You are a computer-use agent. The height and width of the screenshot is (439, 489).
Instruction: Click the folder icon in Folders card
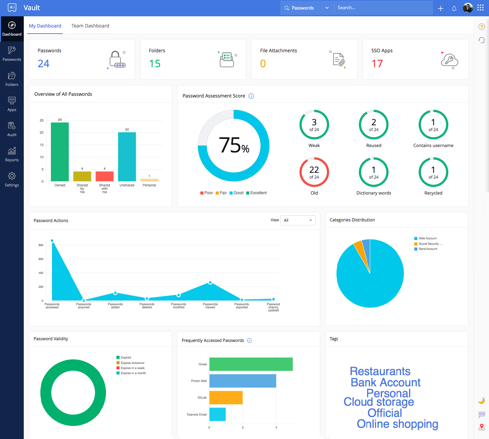click(227, 59)
